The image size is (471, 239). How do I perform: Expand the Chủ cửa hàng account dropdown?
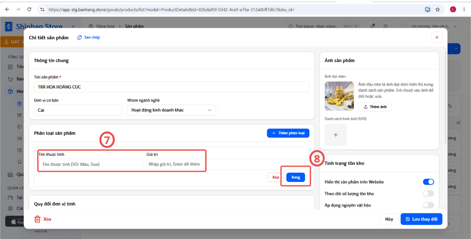click(x=430, y=26)
